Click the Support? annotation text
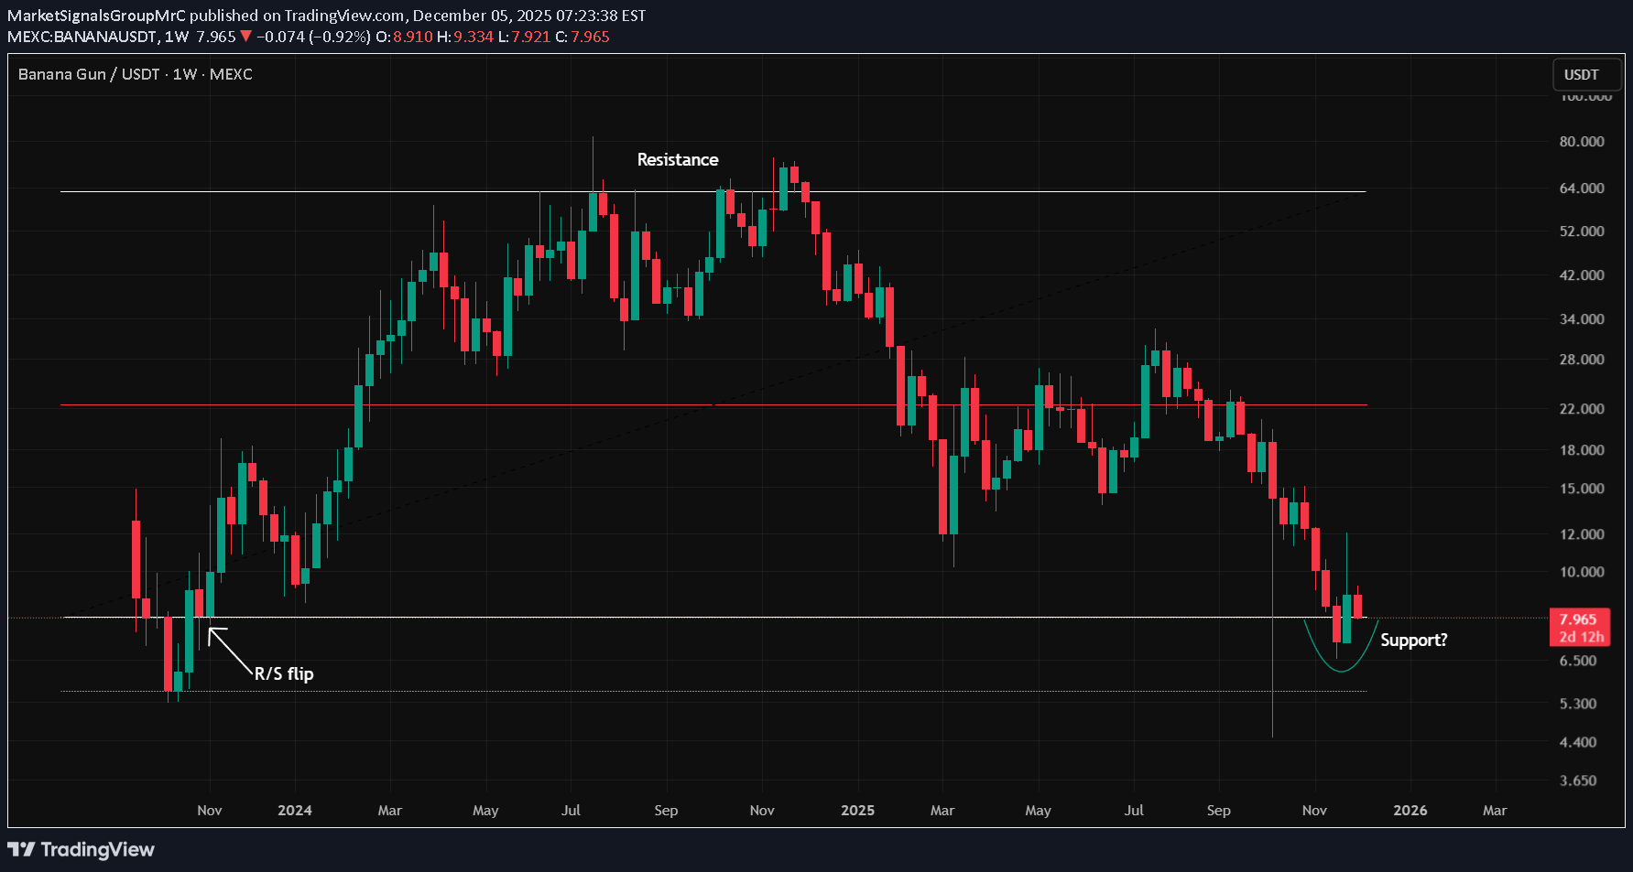The width and height of the screenshot is (1633, 872). coord(1414,641)
